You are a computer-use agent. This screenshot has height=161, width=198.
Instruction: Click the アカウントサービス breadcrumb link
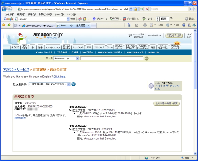(x=16, y=70)
